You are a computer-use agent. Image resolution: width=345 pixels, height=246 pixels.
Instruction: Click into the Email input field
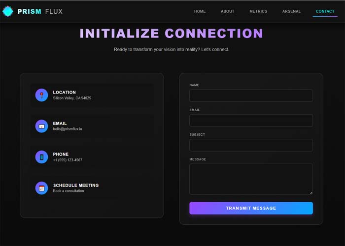point(251,121)
